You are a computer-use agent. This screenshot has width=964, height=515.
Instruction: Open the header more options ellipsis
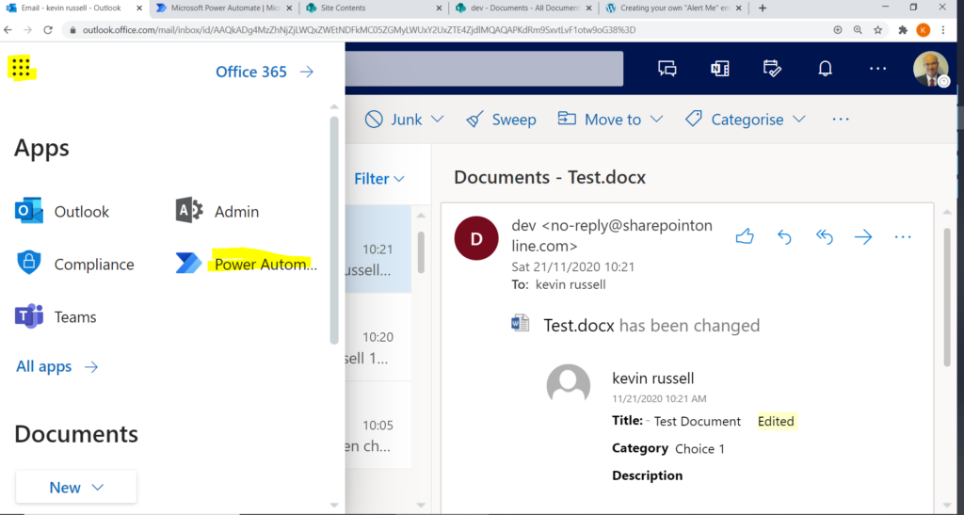click(x=878, y=68)
